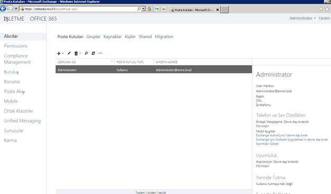Click the browser favorites star icon
This screenshot has height=194, width=331.
point(327,9)
